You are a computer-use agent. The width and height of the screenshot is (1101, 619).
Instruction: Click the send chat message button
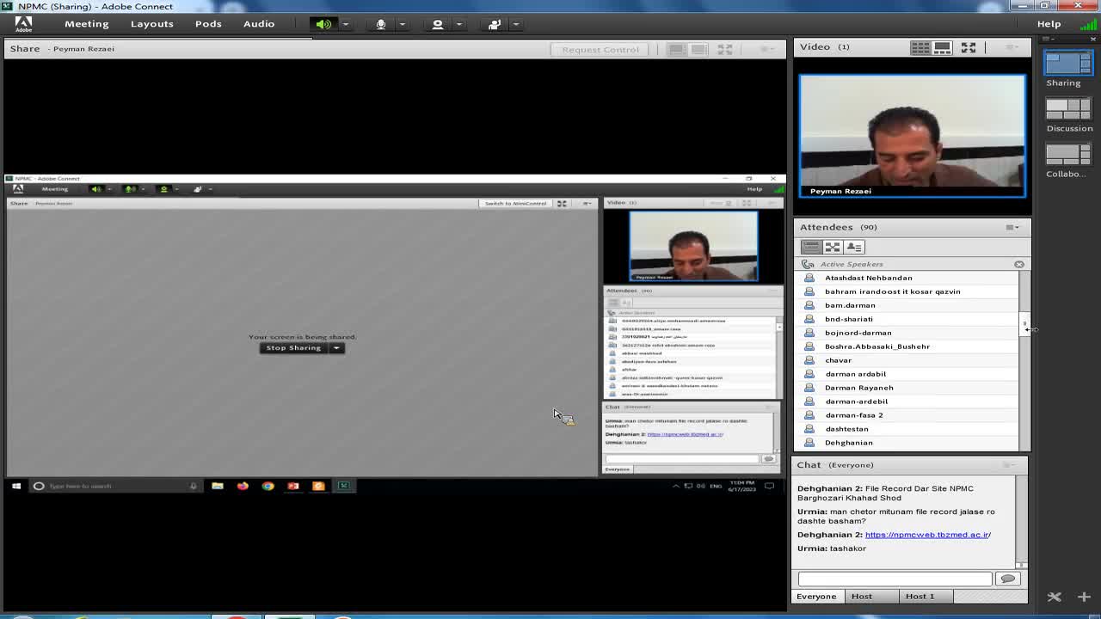[1007, 579]
